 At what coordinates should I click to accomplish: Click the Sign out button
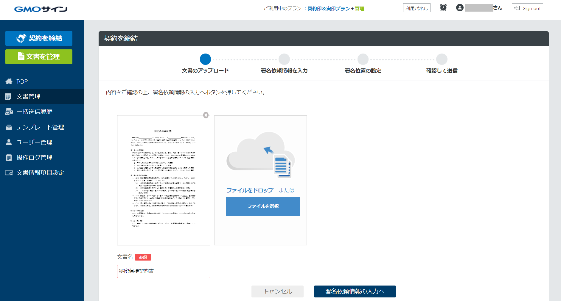(527, 8)
